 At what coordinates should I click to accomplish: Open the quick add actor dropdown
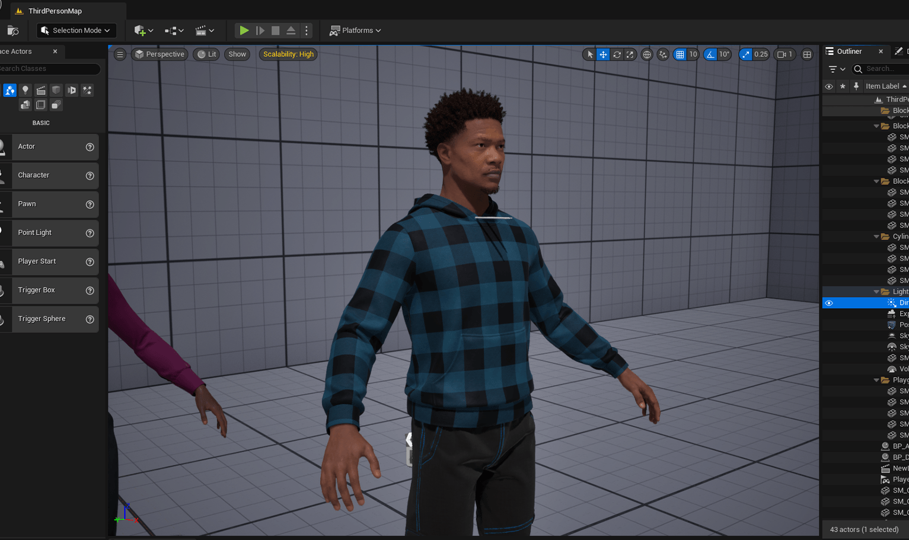(x=143, y=30)
